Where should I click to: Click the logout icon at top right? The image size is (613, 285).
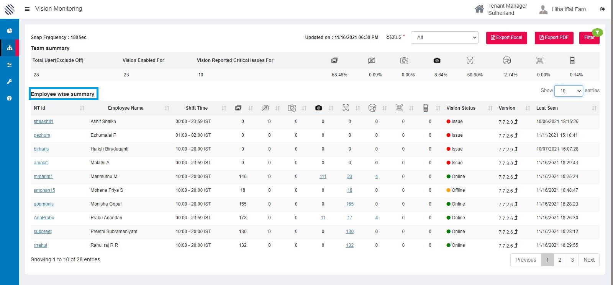[603, 9]
